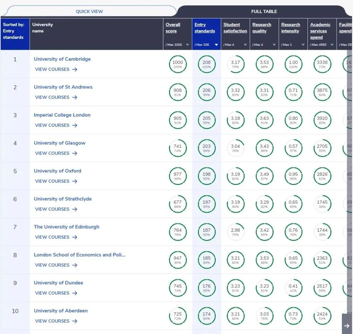Viewport: 353px width, 334px height.
Task: Sort by Research quality column header
Action: pyautogui.click(x=261, y=28)
